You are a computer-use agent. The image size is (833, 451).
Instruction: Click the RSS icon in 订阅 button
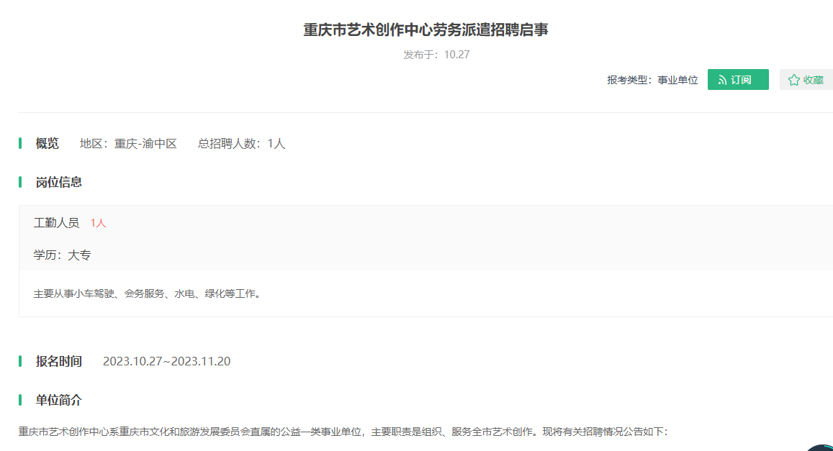pos(723,80)
